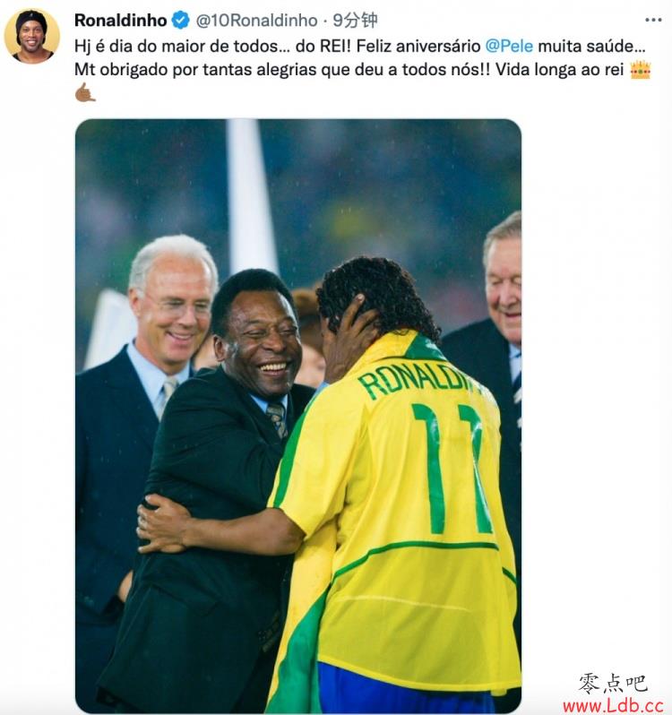Click the second line of the tweet text
672x715 pixels.
(x=349, y=70)
